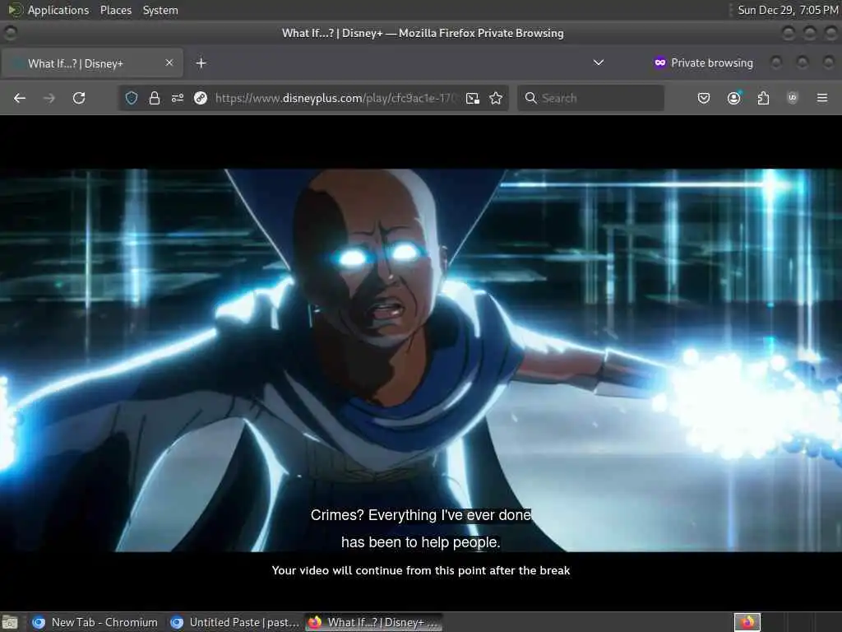Open the Firefox hamburger menu
This screenshot has width=842, height=632.
coord(822,99)
